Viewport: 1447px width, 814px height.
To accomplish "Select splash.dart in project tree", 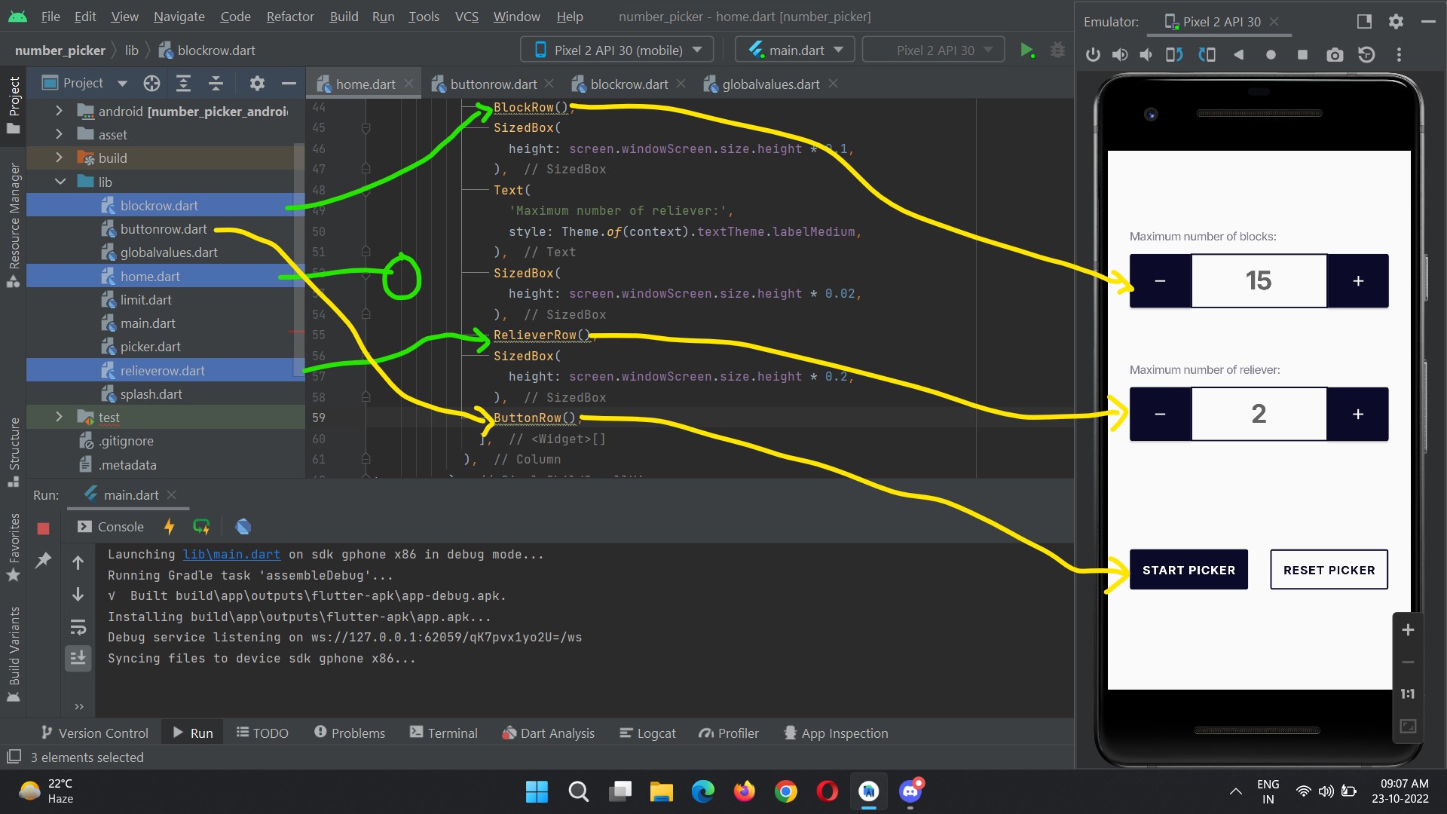I will coord(151,394).
